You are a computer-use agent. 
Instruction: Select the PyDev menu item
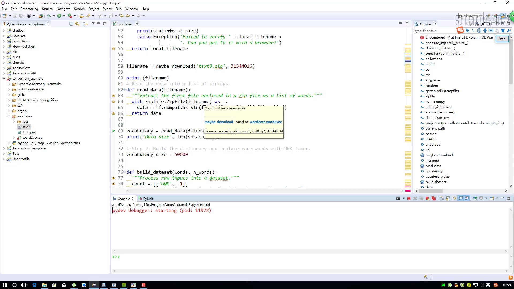tap(108, 9)
